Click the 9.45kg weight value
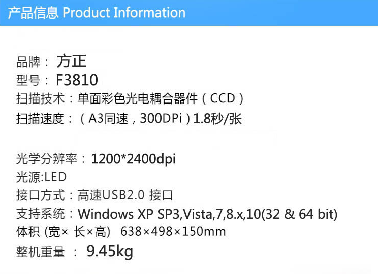The width and height of the screenshot is (378, 274). pyautogui.click(x=109, y=251)
